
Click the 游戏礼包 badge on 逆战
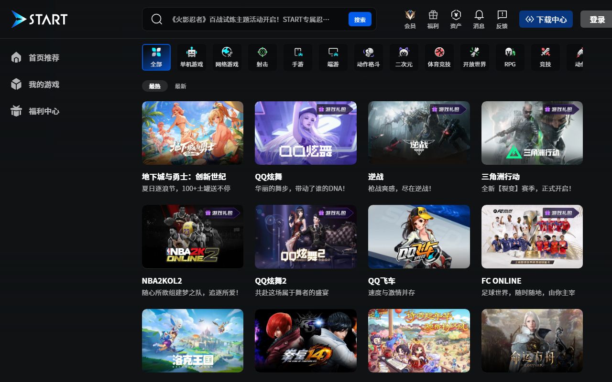coord(448,109)
